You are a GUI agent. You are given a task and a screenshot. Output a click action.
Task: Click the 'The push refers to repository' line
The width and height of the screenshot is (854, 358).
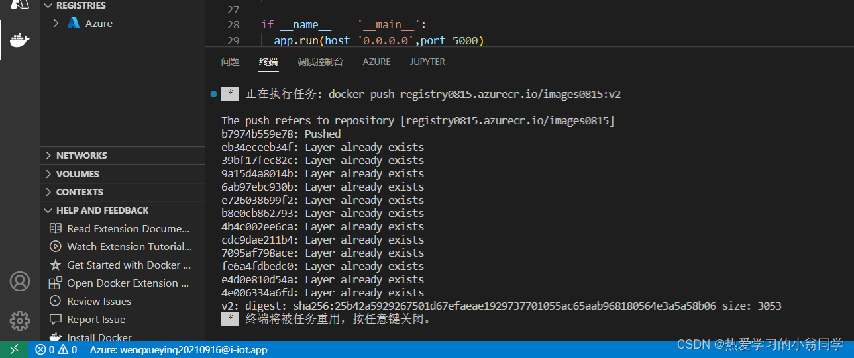(x=417, y=120)
